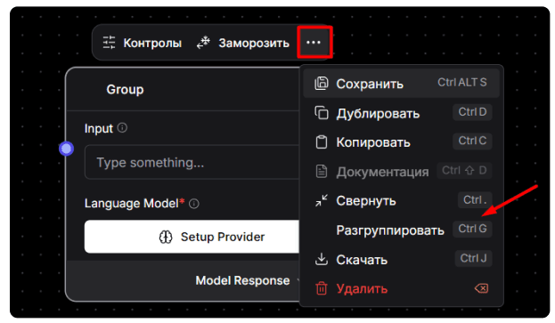This screenshot has height=323, width=555.
Task: Click the Input info icon
Action: [122, 128]
